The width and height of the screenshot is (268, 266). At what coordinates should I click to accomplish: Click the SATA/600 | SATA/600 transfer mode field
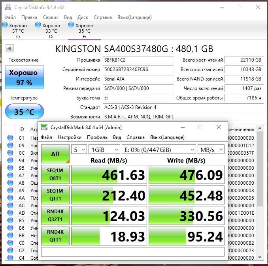[138, 88]
